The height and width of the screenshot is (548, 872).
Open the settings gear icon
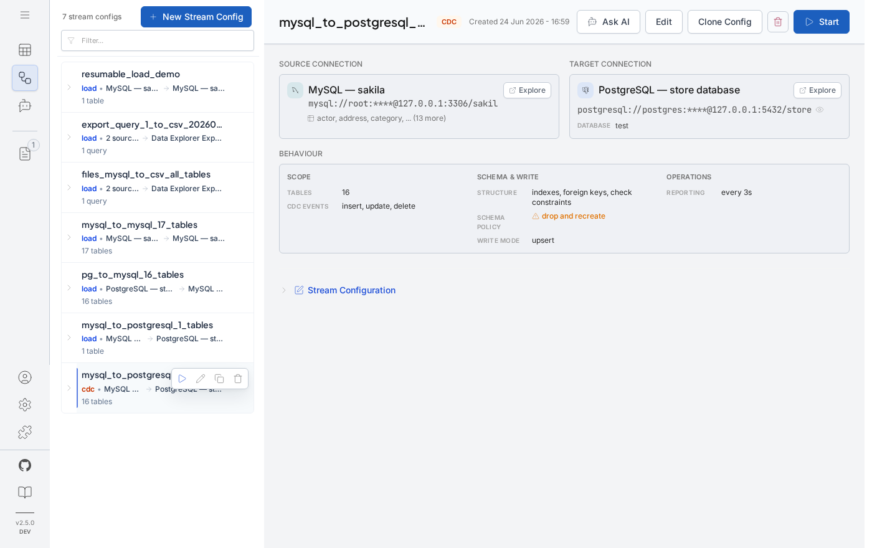click(25, 405)
